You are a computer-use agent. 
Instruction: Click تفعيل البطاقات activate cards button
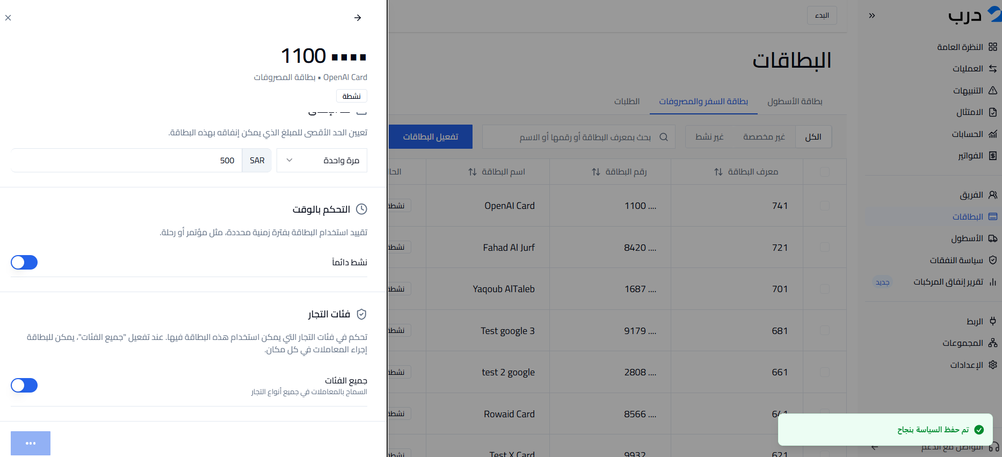tap(431, 137)
